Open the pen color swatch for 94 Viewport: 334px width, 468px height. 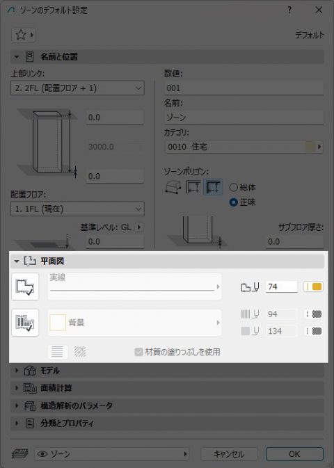point(313,314)
